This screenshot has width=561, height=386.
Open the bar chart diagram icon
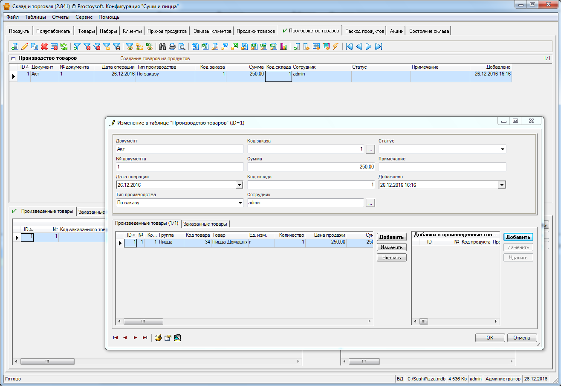283,46
